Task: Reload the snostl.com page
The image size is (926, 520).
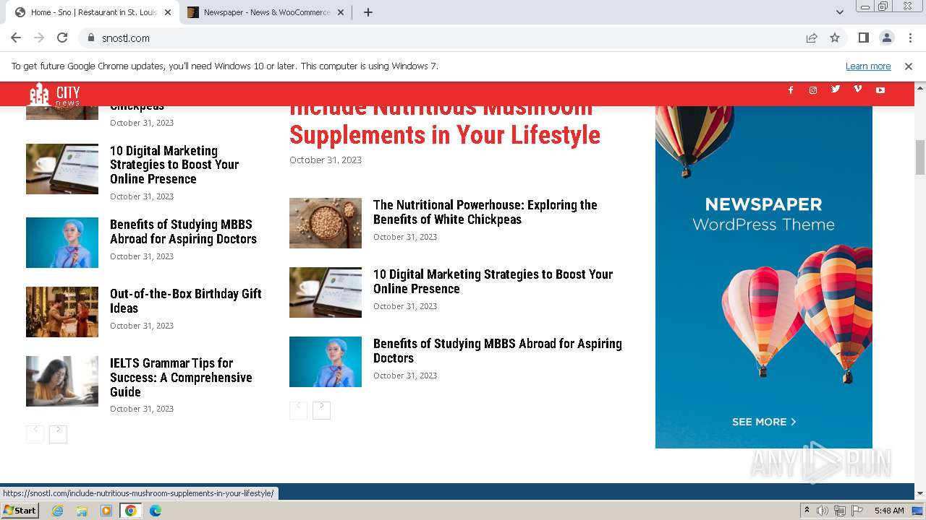Action: point(62,38)
